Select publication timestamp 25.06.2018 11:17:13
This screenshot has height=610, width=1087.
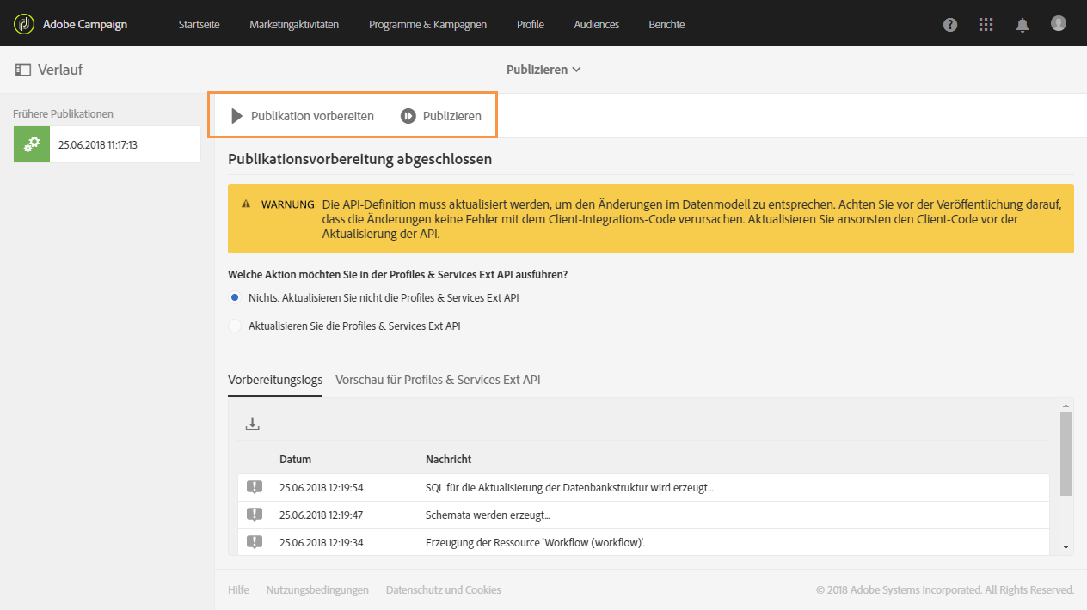coord(98,144)
